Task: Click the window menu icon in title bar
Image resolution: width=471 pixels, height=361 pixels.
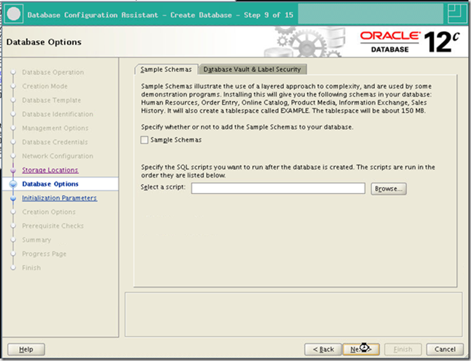Action: (13, 14)
